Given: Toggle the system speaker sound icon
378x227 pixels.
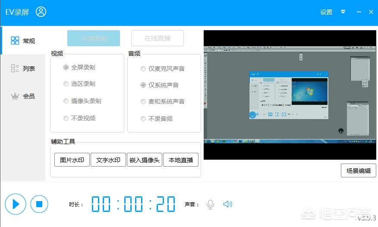Looking at the screenshot, I should tap(227, 204).
